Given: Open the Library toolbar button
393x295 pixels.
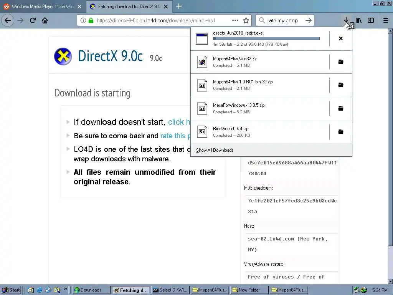Looking at the screenshot, I should [x=358, y=20].
